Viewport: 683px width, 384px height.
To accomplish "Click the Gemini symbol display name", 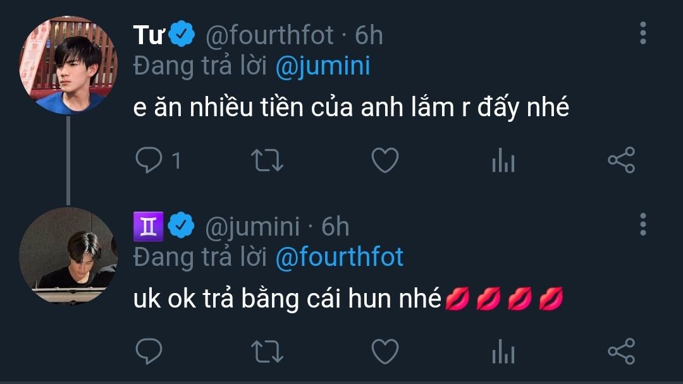I will 149,226.
